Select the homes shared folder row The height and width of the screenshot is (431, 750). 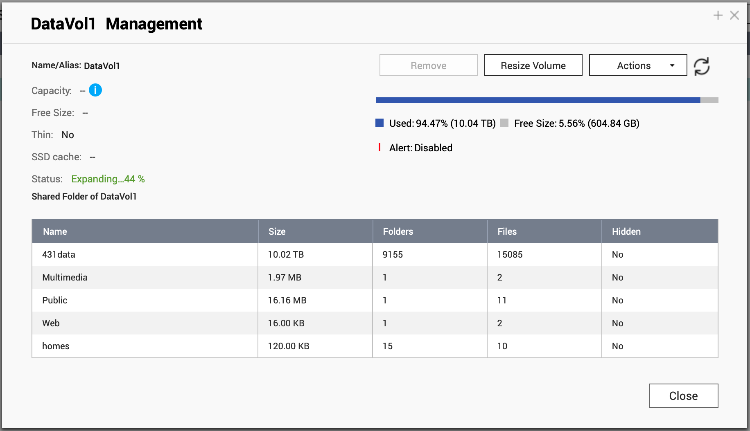tap(375, 346)
